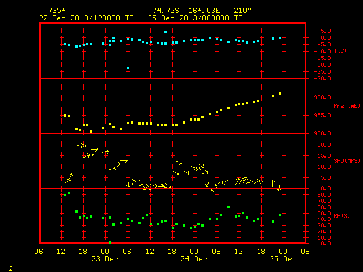The height and width of the screenshot is (272, 363).
Task: Click the date range title line
Action: click(141, 18)
